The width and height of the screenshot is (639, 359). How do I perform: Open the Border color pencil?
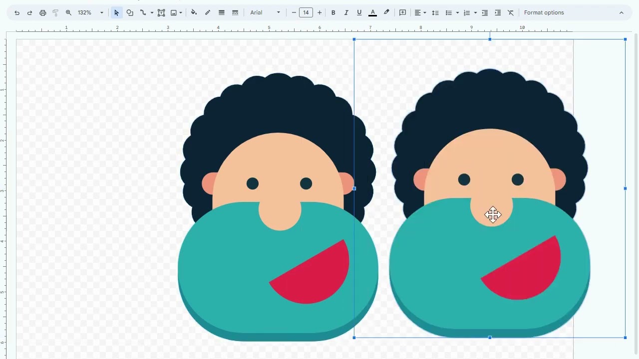click(208, 12)
